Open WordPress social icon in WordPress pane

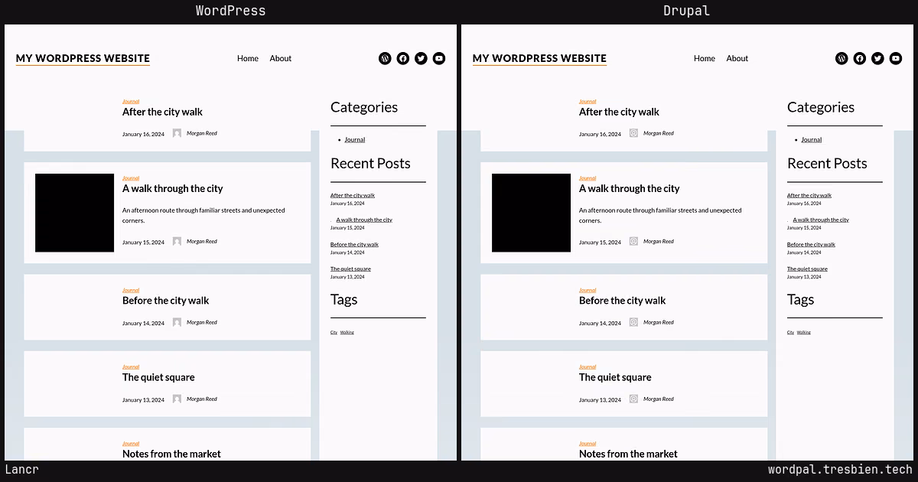pos(385,58)
